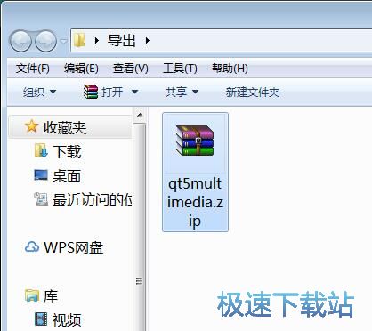Click the 库 library icon
Viewport: 372px width, 331px height.
32,295
